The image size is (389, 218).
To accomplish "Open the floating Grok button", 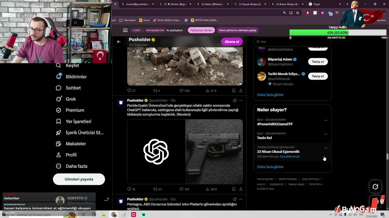I will point(375,187).
